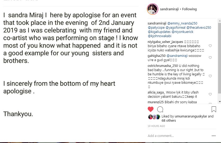Click the comment speech bubble icon
The height and width of the screenshot is (143, 221).
click(x=160, y=109)
